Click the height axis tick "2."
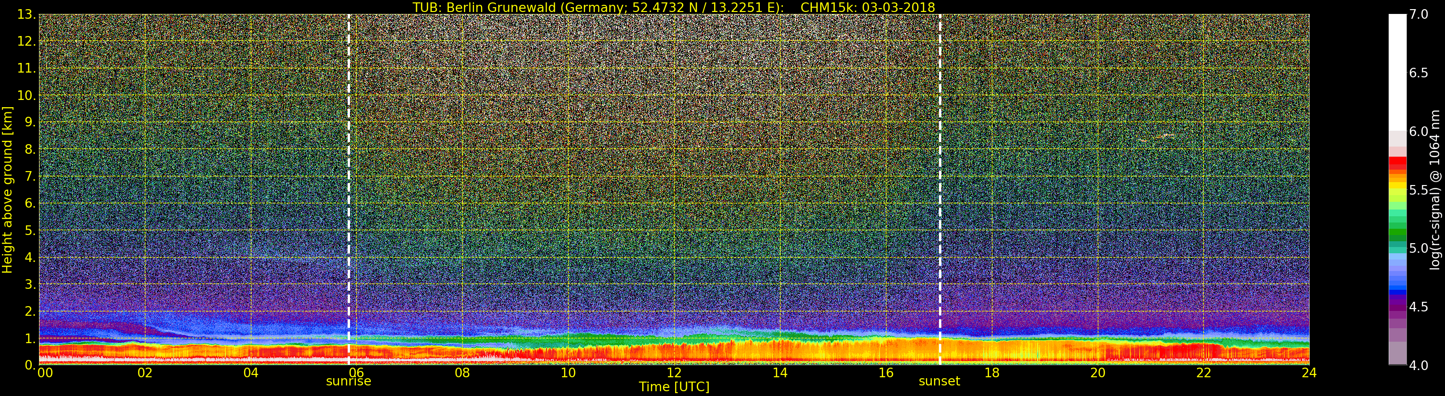Screen dimensions: 1445x396 point(30,311)
